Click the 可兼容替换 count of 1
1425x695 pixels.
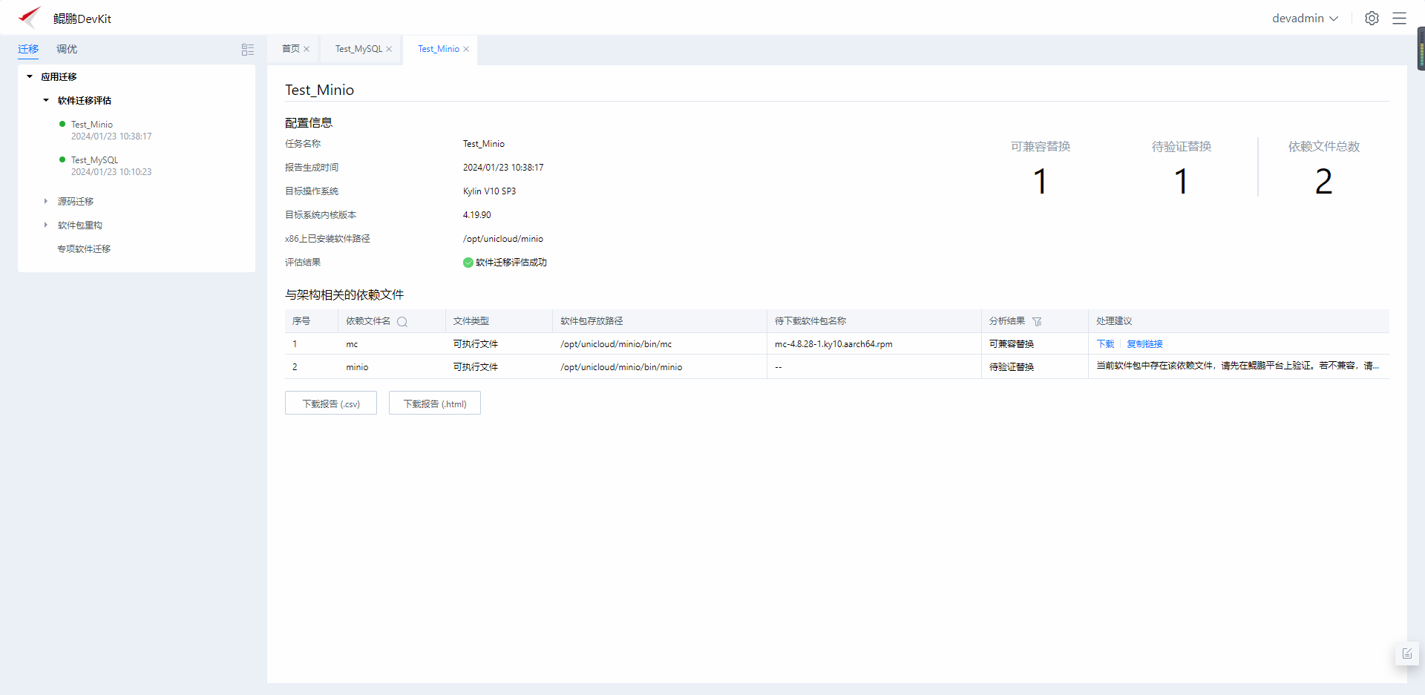pos(1041,182)
